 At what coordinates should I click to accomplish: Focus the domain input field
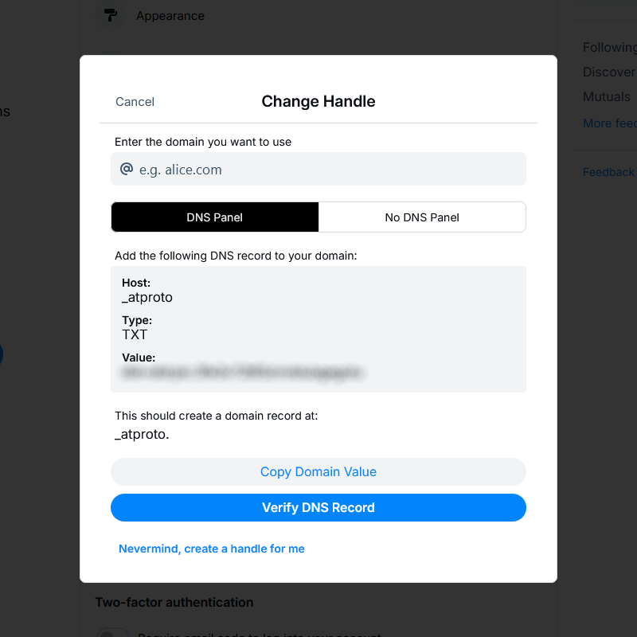click(326, 170)
